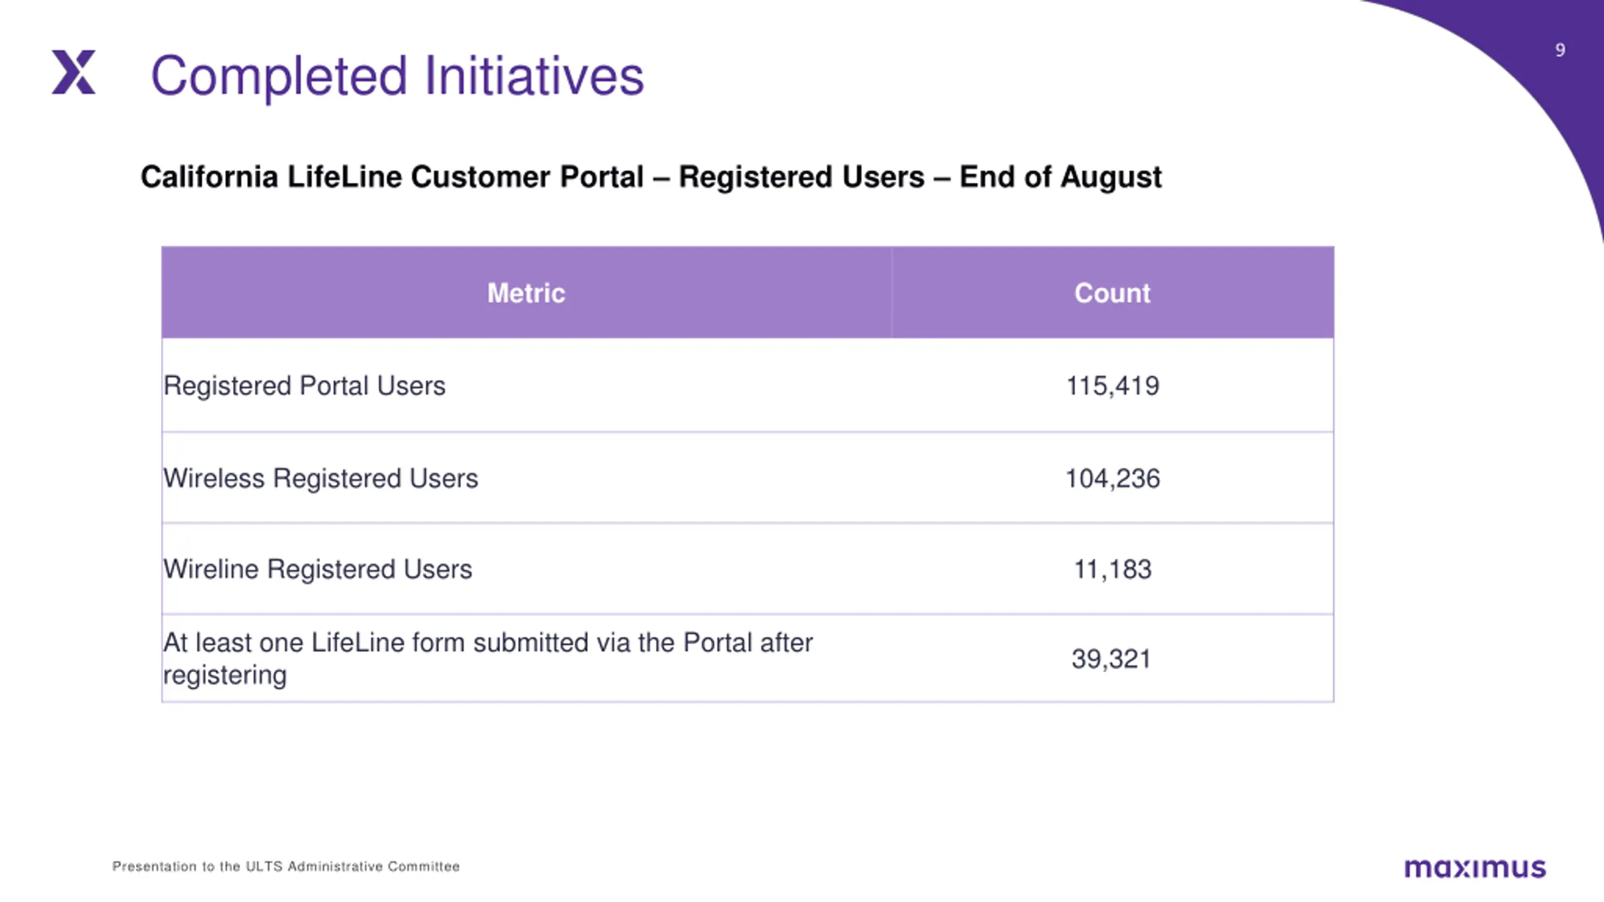This screenshot has height=902, width=1604.
Task: Click the 115,419 count cell
Action: tap(1113, 385)
